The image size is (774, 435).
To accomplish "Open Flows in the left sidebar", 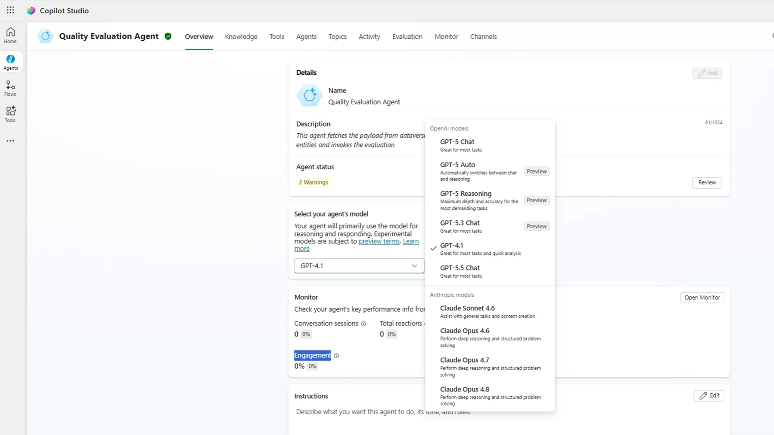I will (10, 89).
